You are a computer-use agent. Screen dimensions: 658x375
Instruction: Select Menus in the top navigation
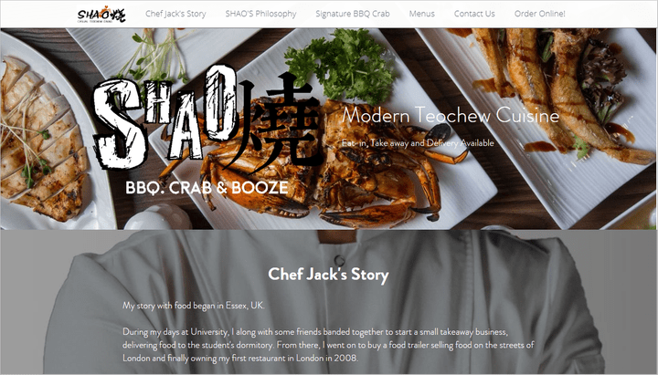421,14
